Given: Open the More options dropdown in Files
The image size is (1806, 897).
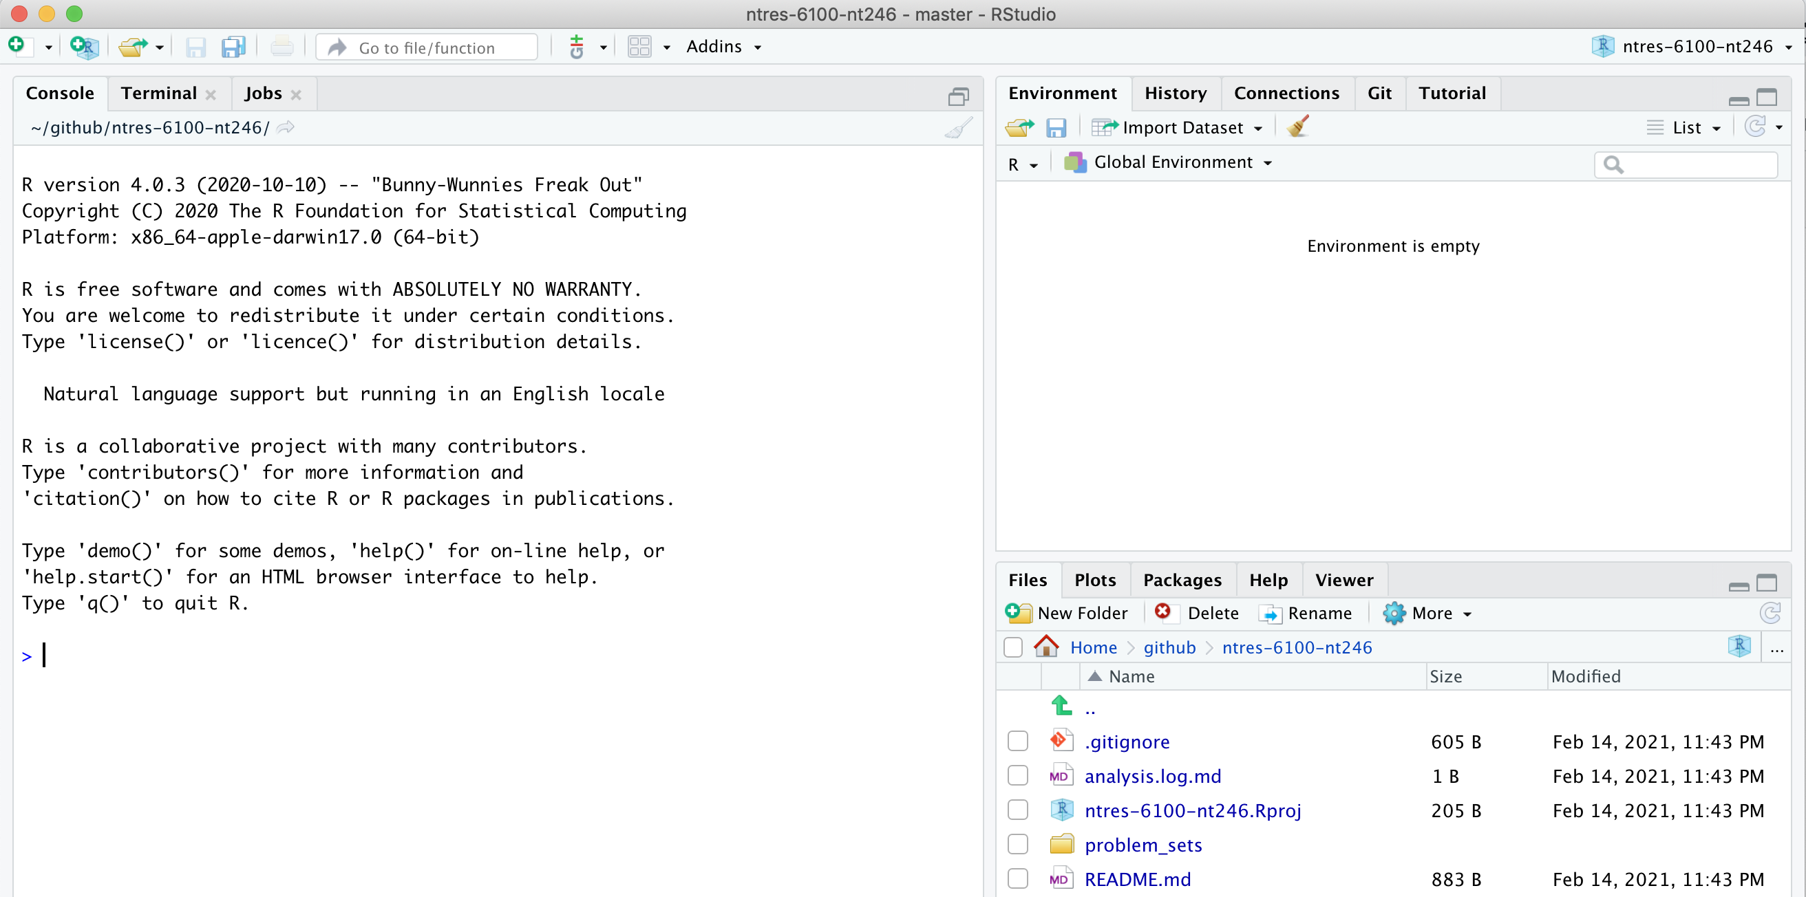Looking at the screenshot, I should [x=1427, y=613].
